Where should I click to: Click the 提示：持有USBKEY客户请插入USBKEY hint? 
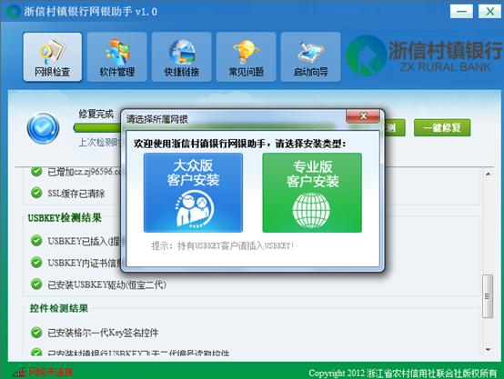coord(223,246)
